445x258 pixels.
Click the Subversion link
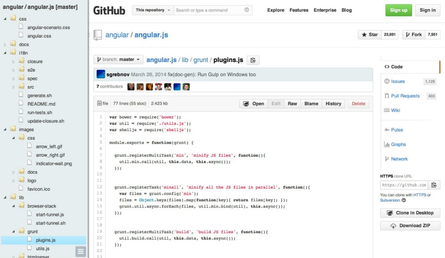tap(390, 200)
